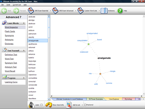Open the Word Inspector link

pyautogui.click(x=11, y=27)
